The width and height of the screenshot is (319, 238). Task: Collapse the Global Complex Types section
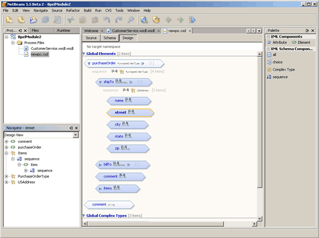[84, 215]
